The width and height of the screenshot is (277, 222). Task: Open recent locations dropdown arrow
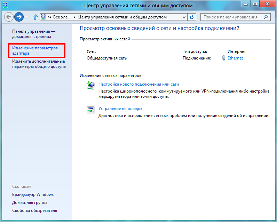(x=27, y=17)
